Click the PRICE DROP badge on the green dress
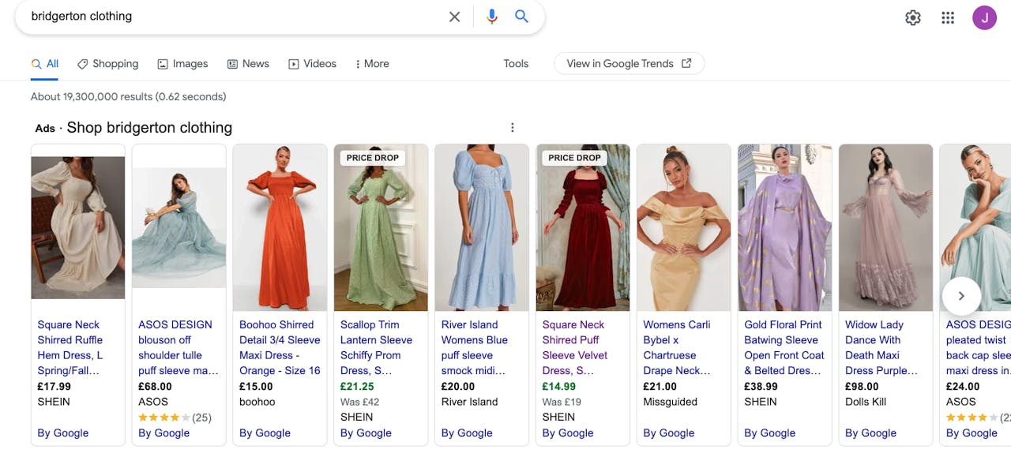Image resolution: width=1011 pixels, height=457 pixels. (373, 158)
